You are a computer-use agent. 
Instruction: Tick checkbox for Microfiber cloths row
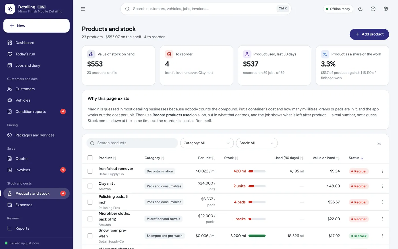point(90,219)
